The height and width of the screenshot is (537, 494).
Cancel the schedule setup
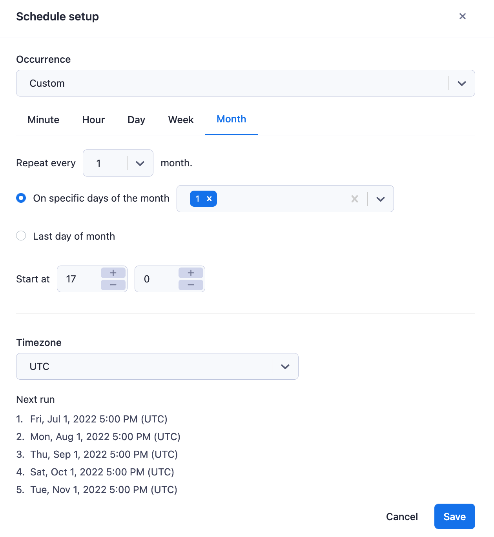click(x=401, y=516)
